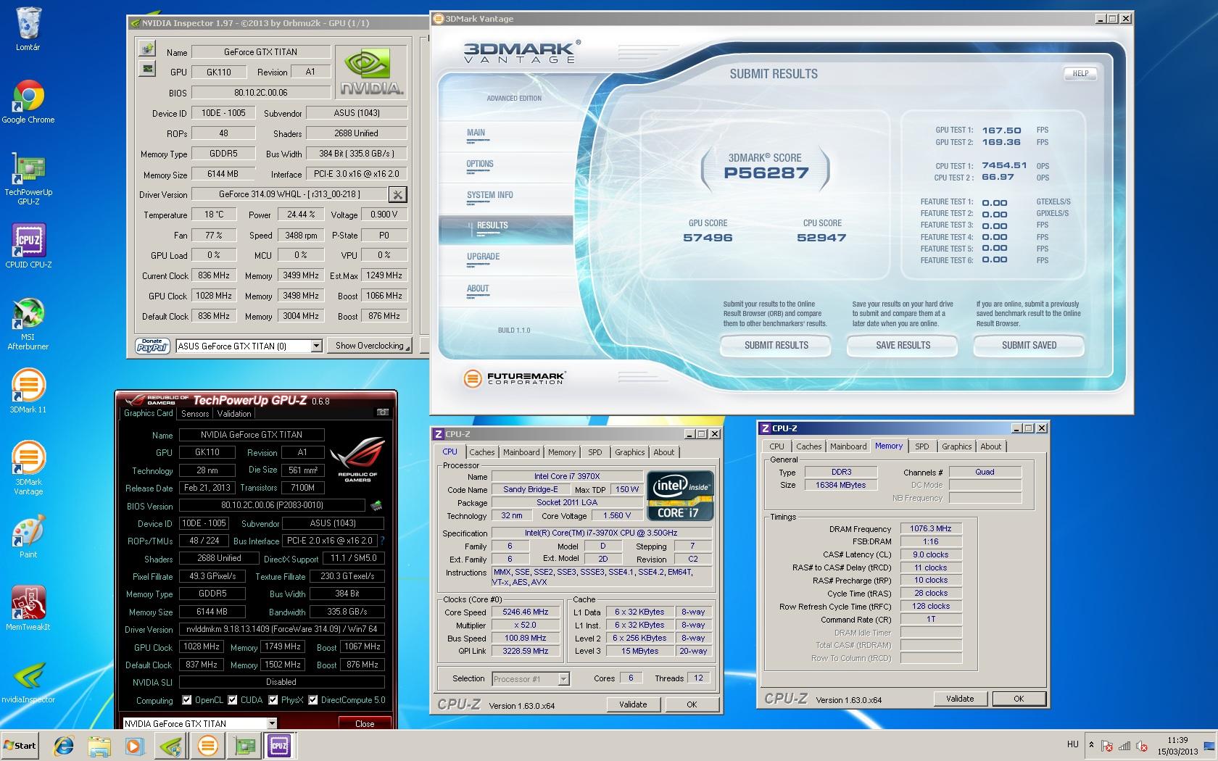Viewport: 1218px width, 761px height.
Task: Select Results in 3DMark Vantage sidebar
Action: (x=505, y=229)
